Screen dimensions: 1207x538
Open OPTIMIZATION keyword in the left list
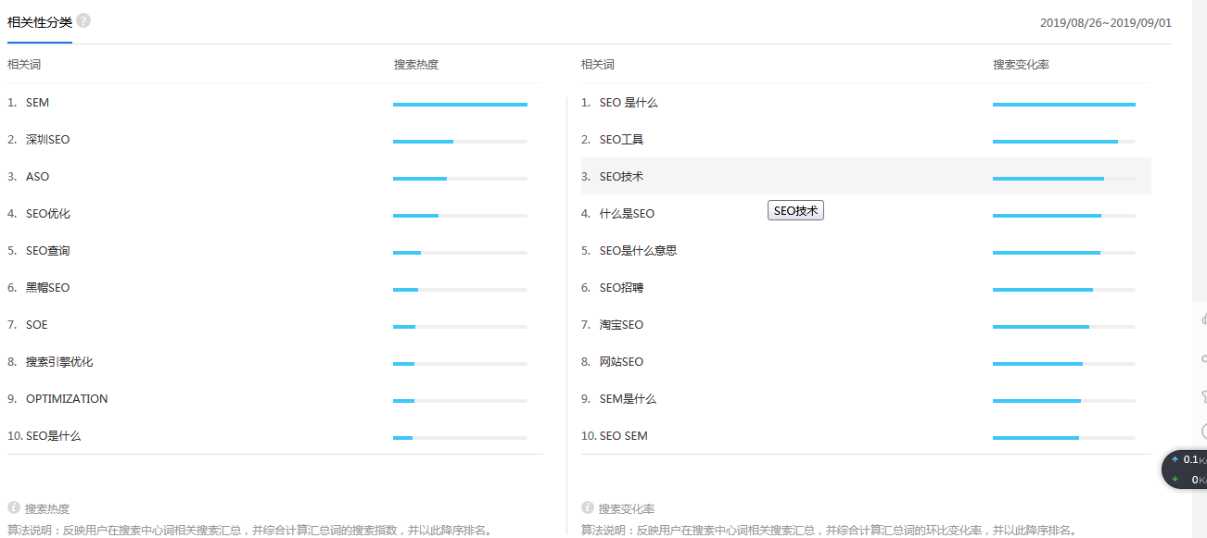(67, 399)
